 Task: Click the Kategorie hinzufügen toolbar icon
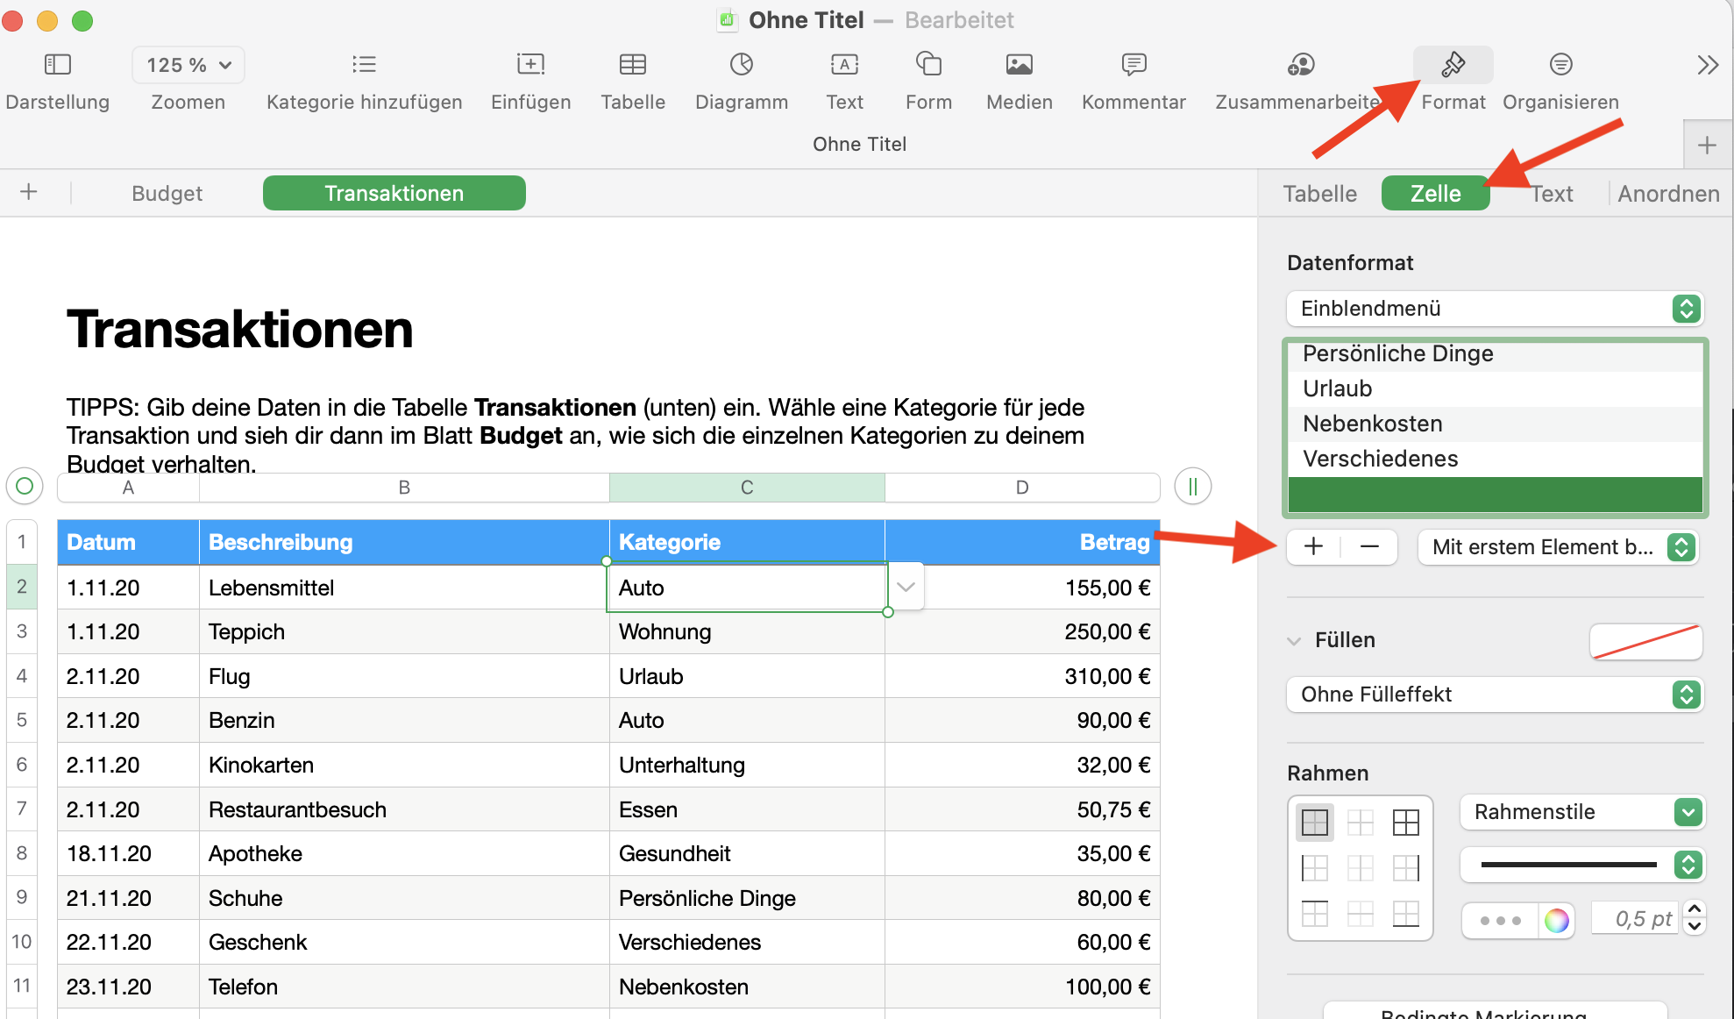point(364,65)
